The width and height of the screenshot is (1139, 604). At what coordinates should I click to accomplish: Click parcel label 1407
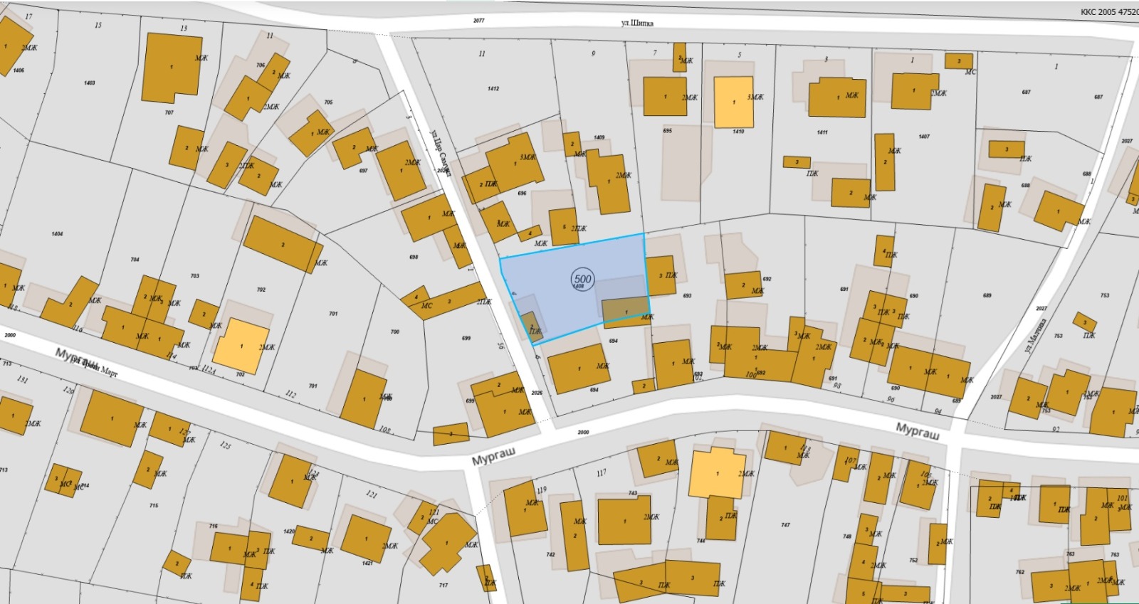[x=924, y=137]
